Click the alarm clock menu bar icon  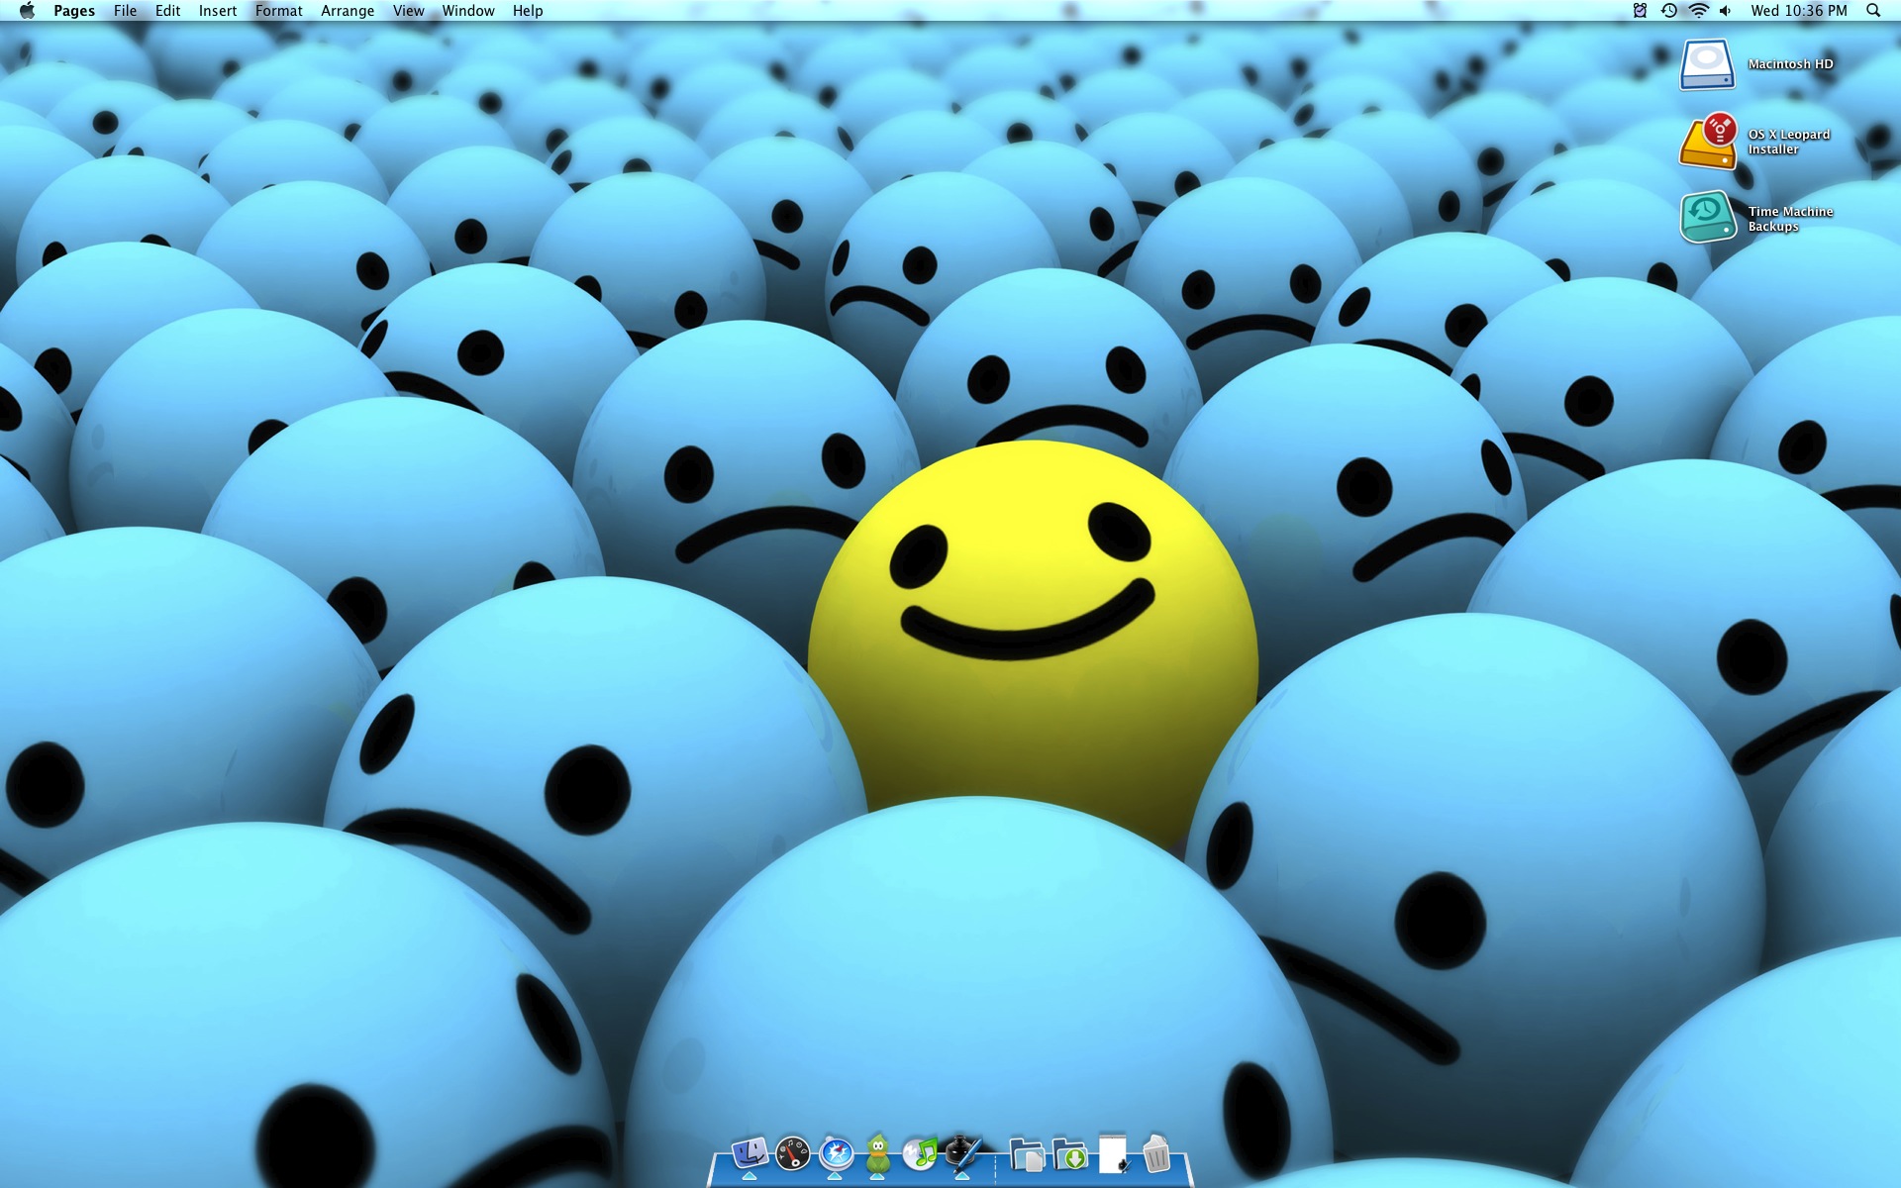1640,11
